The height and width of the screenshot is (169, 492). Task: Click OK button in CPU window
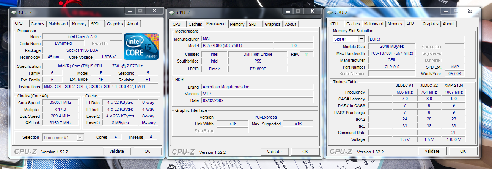[x=147, y=151]
